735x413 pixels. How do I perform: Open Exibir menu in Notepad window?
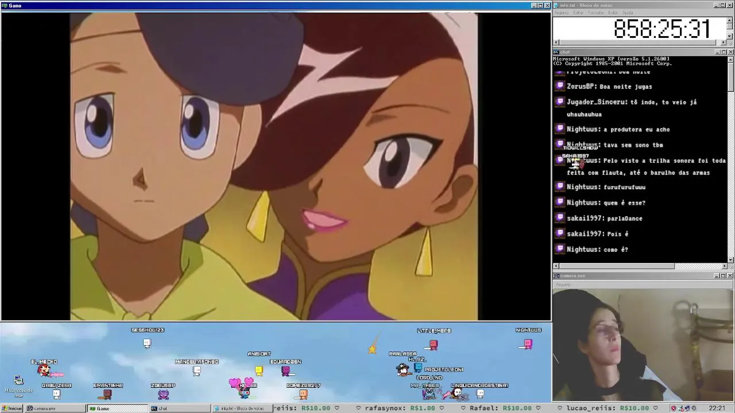613,13
